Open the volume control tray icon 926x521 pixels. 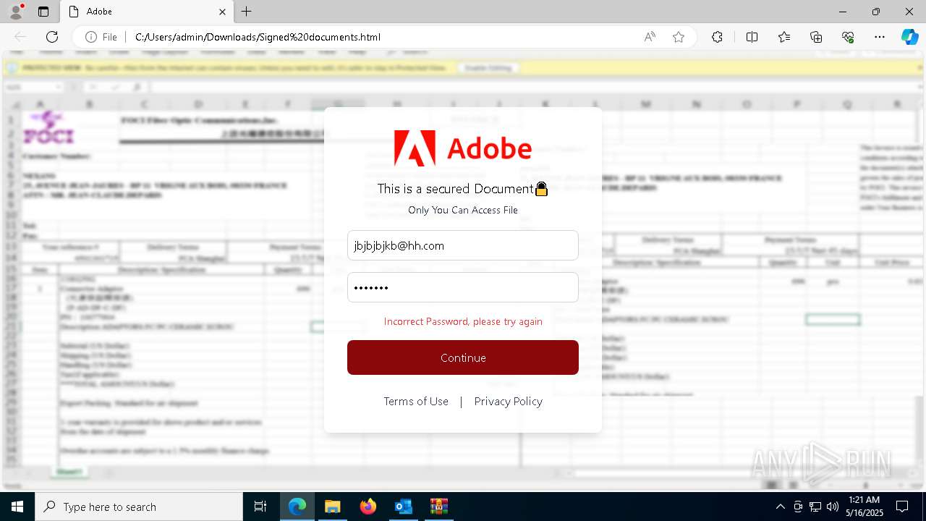point(833,507)
